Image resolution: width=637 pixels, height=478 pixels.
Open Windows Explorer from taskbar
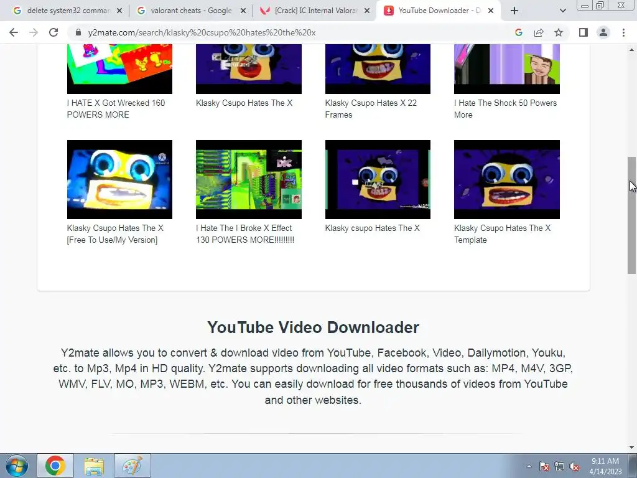click(x=94, y=466)
